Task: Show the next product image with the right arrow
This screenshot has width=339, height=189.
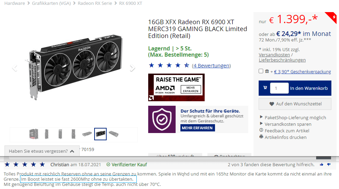Action: point(132,68)
